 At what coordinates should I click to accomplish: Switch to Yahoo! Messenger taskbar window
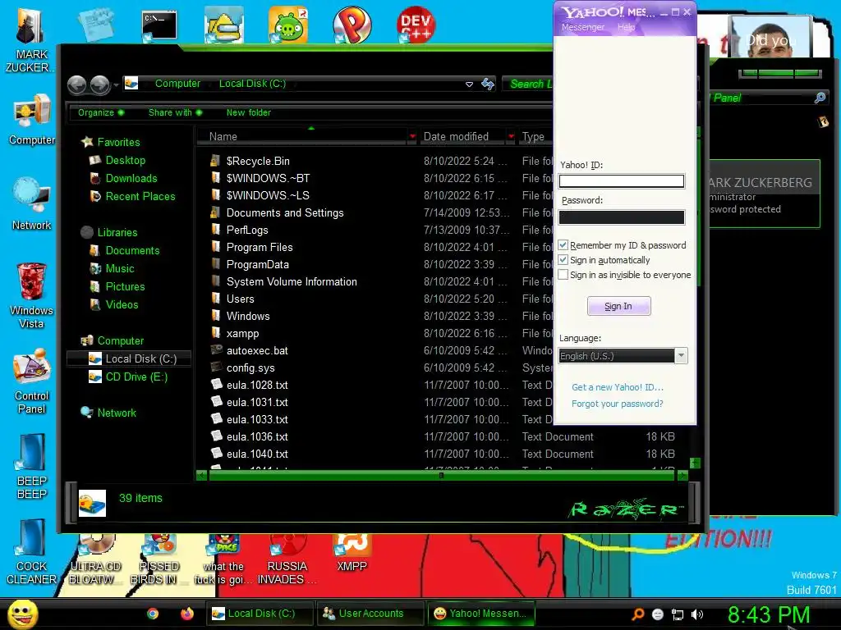click(480, 614)
